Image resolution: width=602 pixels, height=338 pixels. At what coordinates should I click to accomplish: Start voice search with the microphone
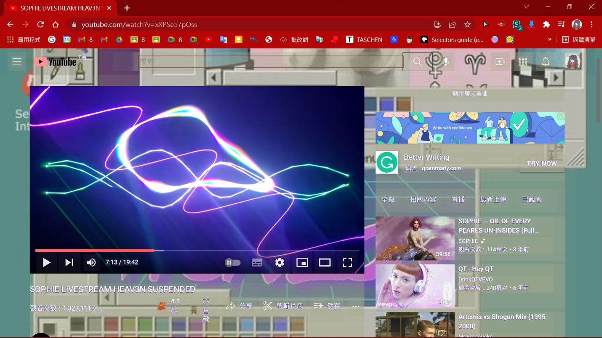[x=446, y=62]
